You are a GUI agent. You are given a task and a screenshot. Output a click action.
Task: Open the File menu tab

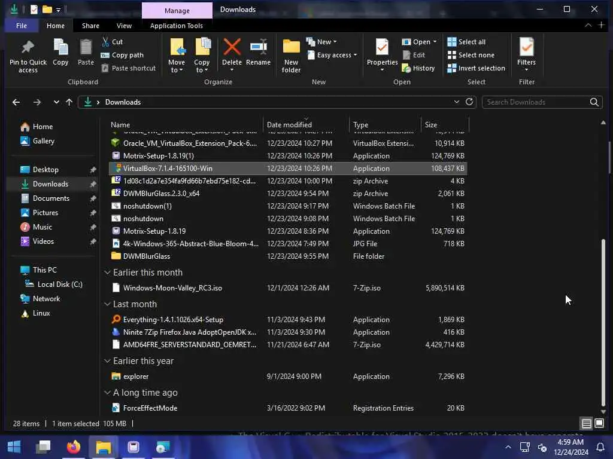coord(22,26)
